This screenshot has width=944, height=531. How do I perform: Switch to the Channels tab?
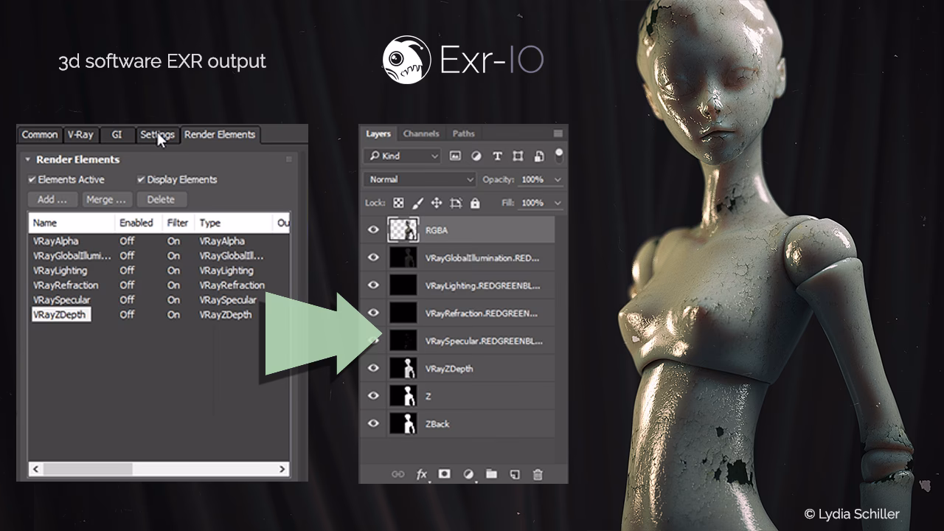[x=421, y=133]
